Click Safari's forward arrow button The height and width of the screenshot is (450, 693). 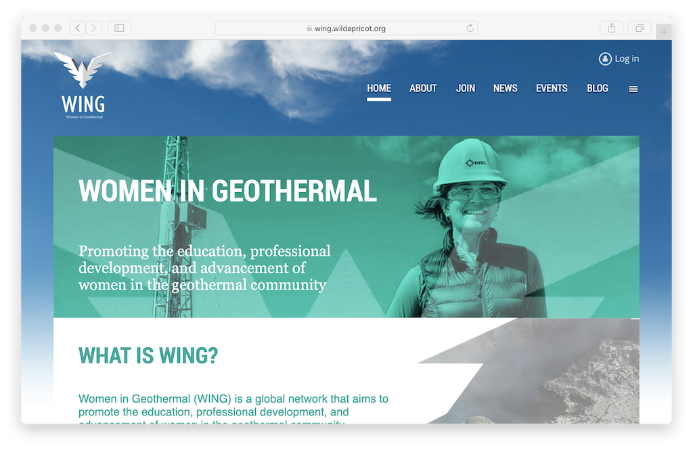tap(94, 28)
